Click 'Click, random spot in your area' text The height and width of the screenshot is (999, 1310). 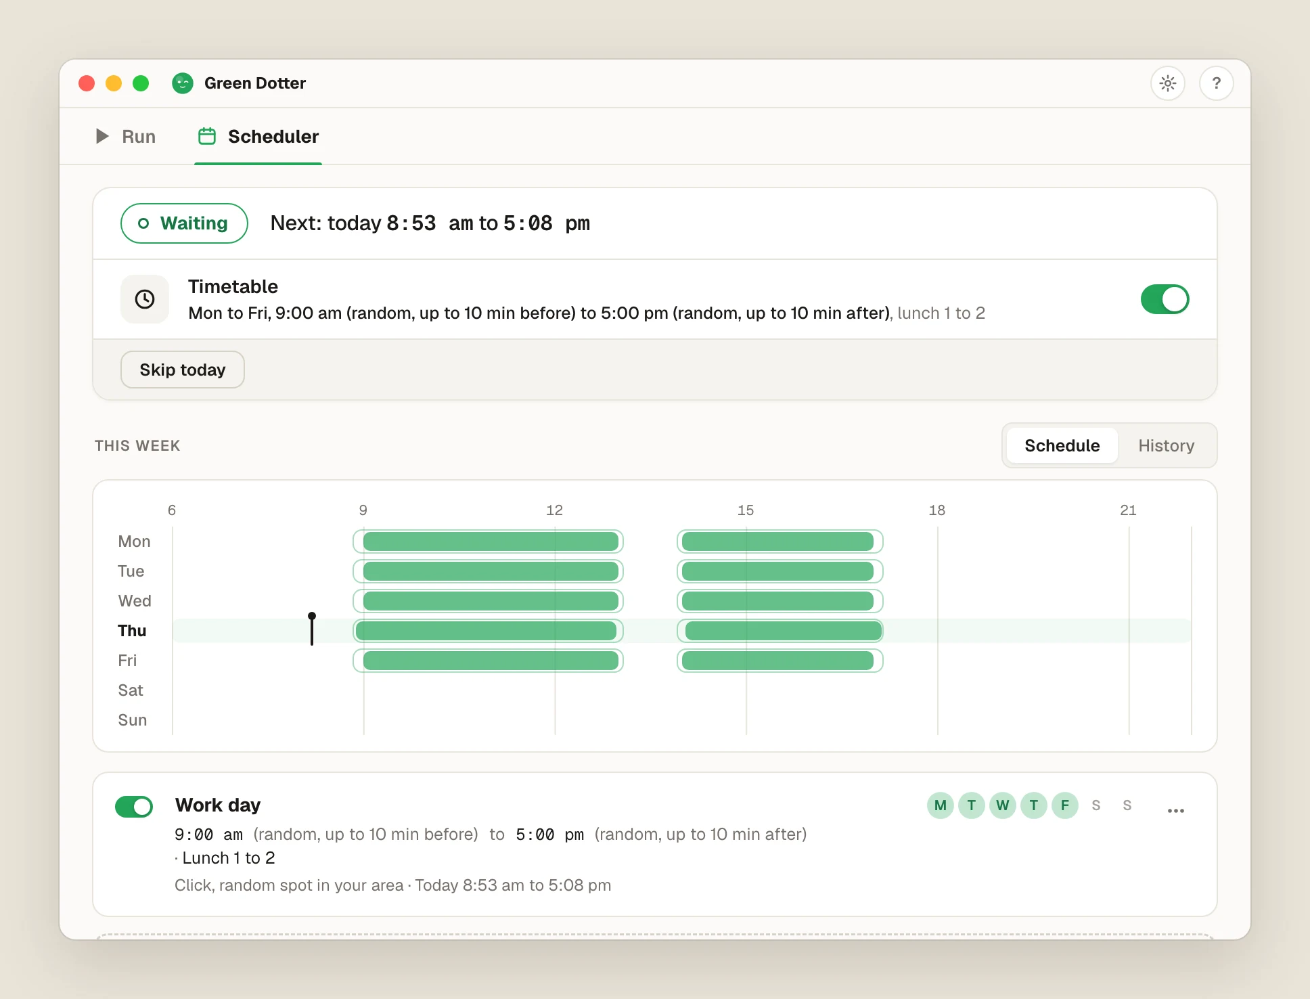289,885
